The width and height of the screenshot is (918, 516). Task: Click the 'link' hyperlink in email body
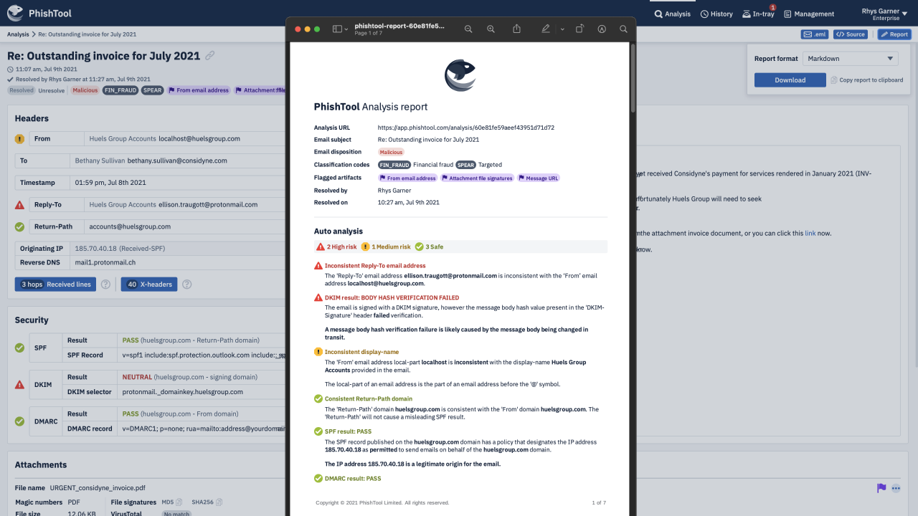click(x=810, y=234)
